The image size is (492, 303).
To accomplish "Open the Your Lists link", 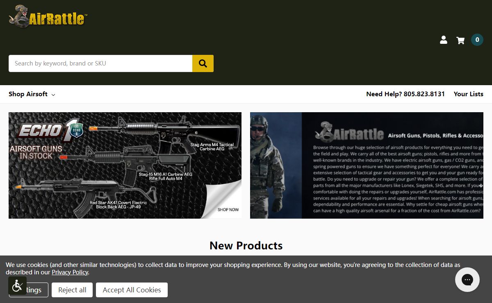I will coord(468,94).
